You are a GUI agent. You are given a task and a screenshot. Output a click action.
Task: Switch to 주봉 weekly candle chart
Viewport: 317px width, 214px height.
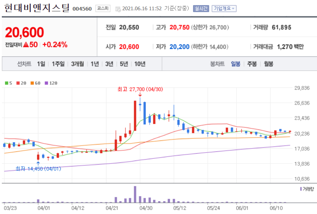pyautogui.click(x=252, y=64)
